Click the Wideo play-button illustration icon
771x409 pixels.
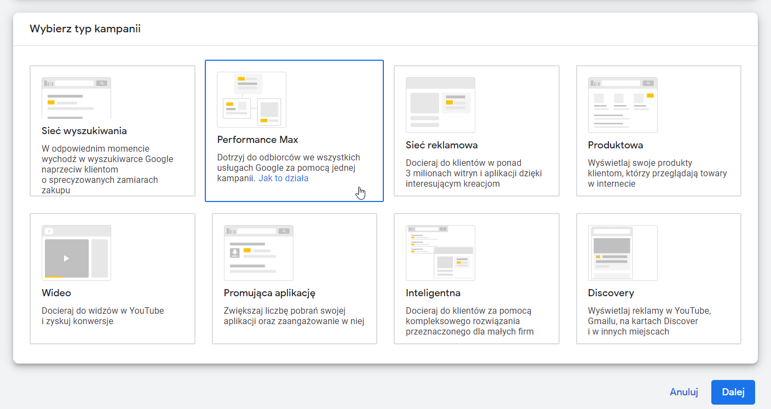point(76,253)
